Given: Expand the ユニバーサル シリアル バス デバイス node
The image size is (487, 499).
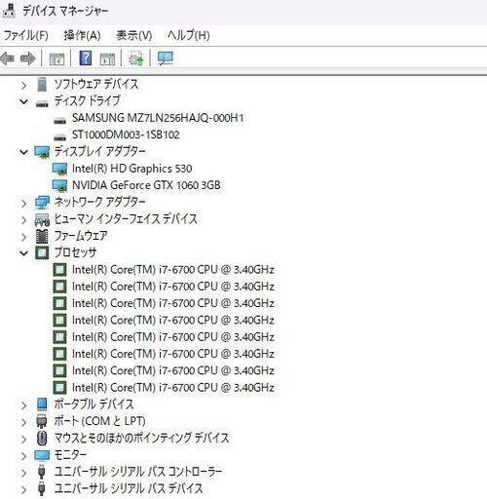Looking at the screenshot, I should click(x=23, y=489).
